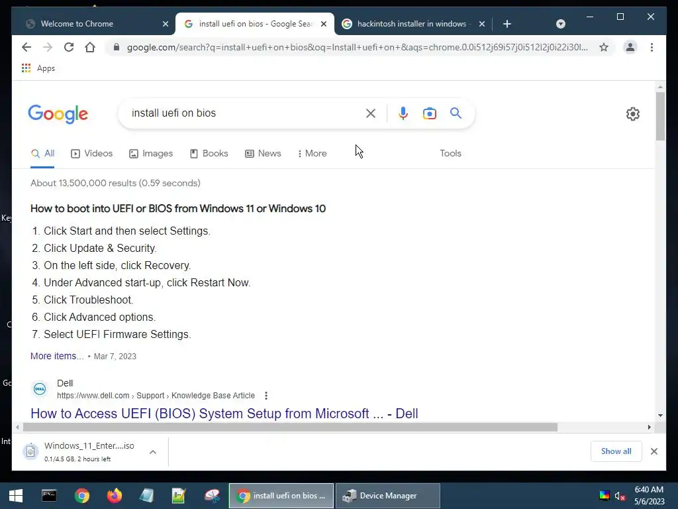
Task: Close the install uefi on bios tab
Action: (x=323, y=24)
